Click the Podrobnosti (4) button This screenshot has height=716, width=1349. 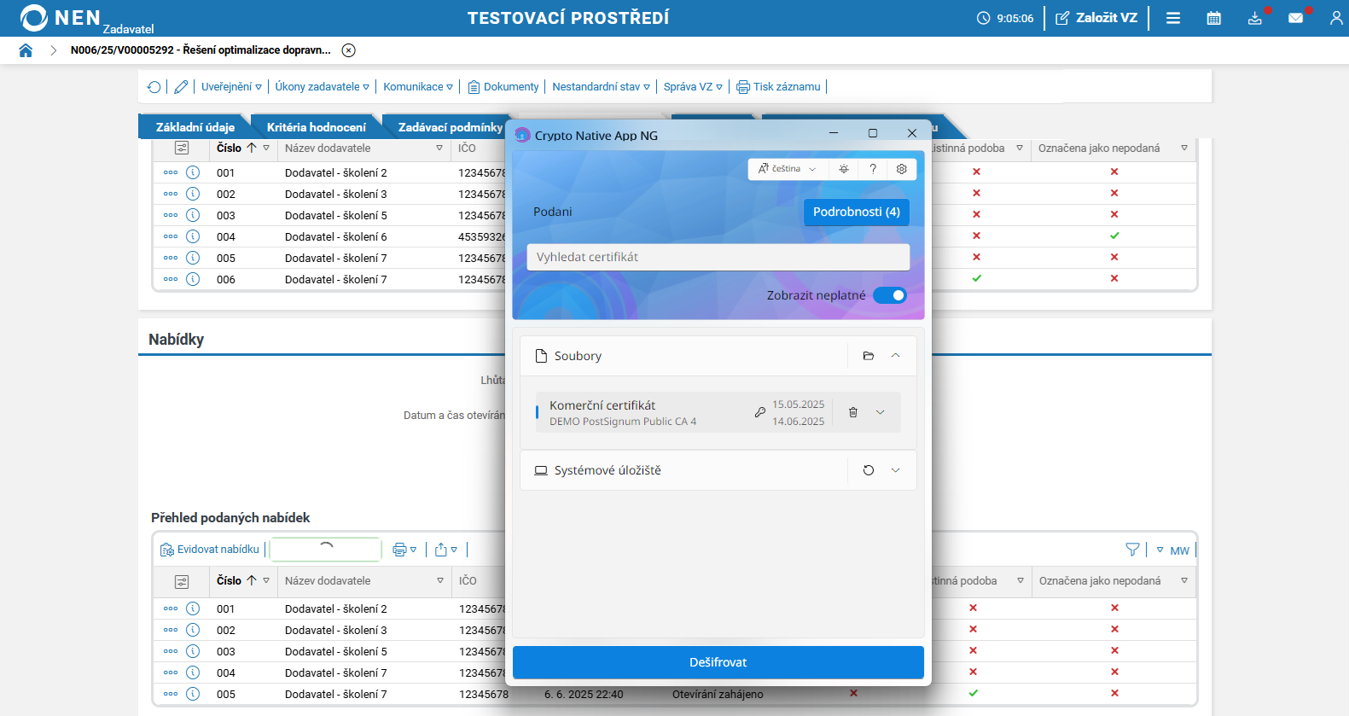point(857,212)
